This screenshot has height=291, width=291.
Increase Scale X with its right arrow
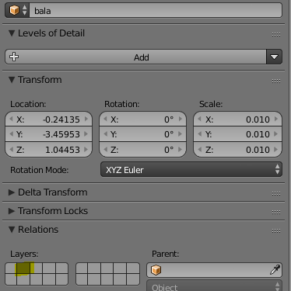click(276, 119)
